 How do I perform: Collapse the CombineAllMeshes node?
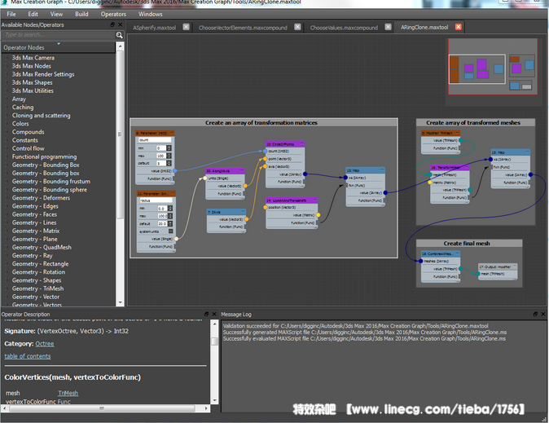pos(458,253)
